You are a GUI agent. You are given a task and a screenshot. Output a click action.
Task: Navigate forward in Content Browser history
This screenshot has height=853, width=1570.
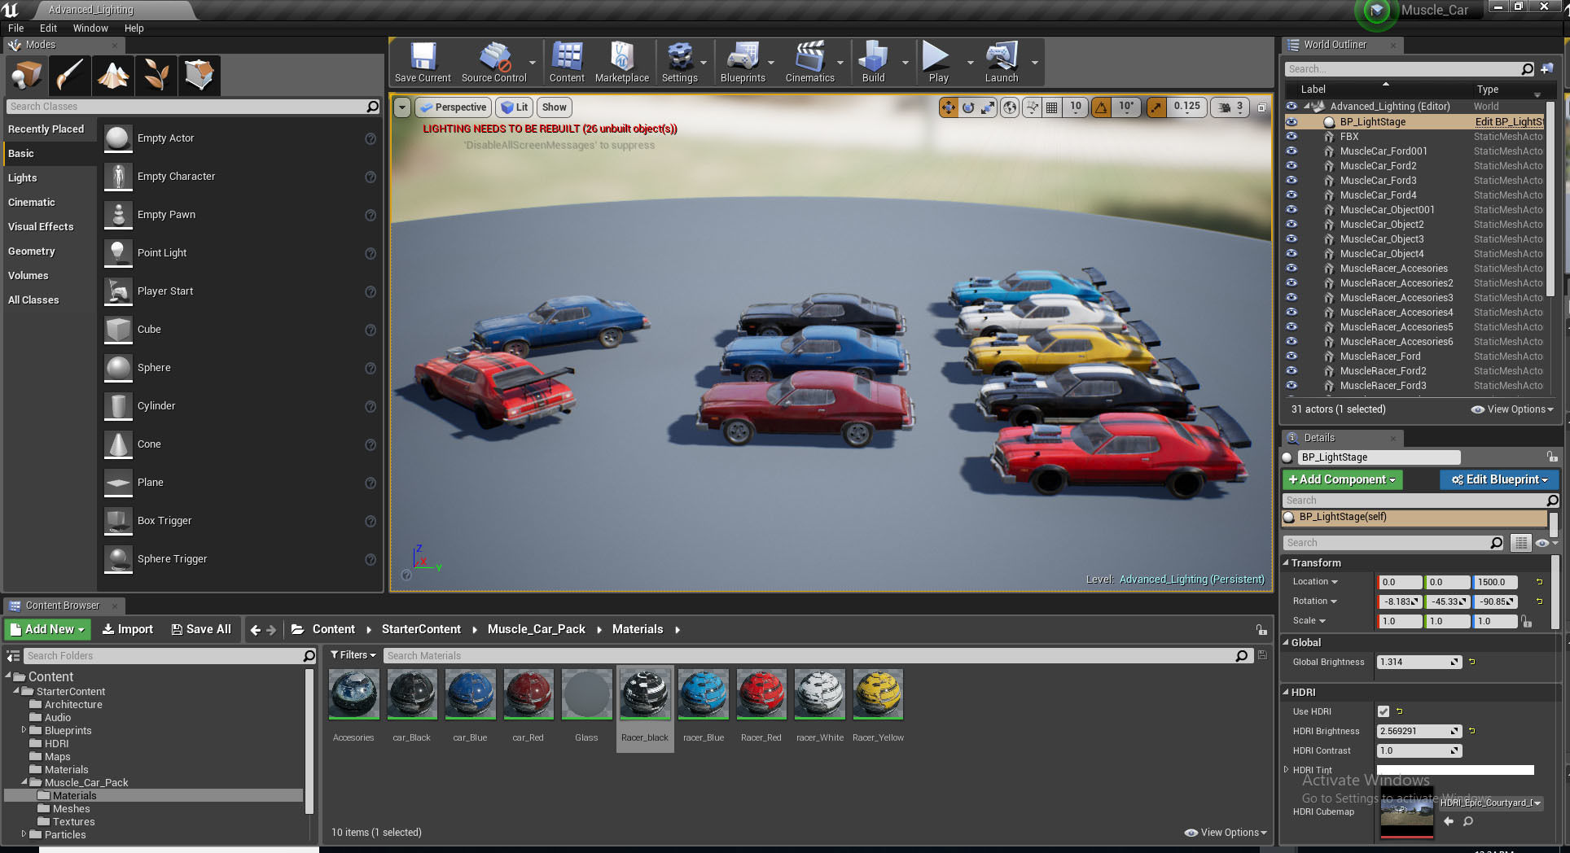(x=271, y=629)
